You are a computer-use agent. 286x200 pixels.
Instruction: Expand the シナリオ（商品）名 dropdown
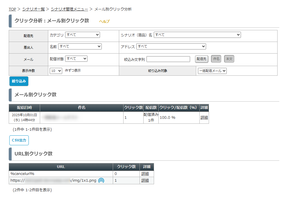click(197, 35)
